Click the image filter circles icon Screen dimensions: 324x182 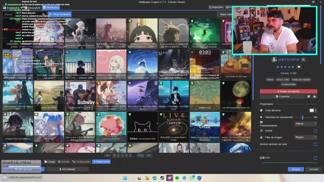tap(261, 138)
